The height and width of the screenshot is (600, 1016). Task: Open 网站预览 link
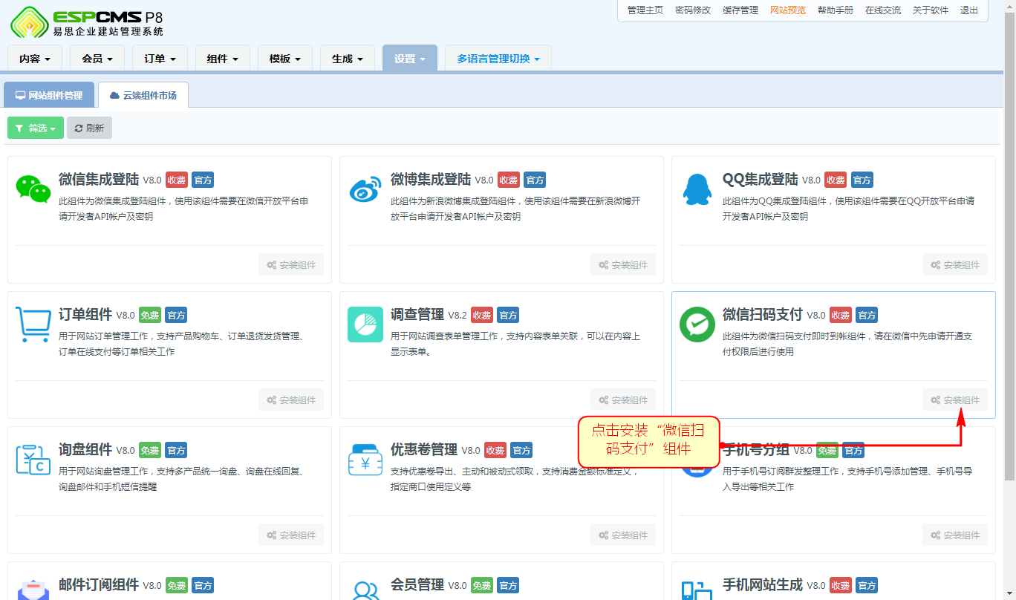click(788, 10)
